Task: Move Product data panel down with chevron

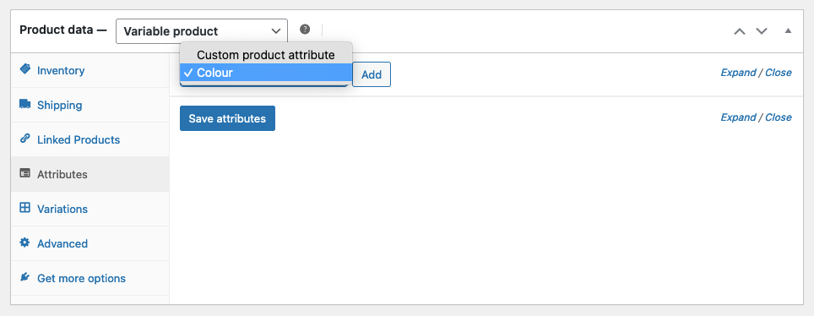Action: point(762,31)
